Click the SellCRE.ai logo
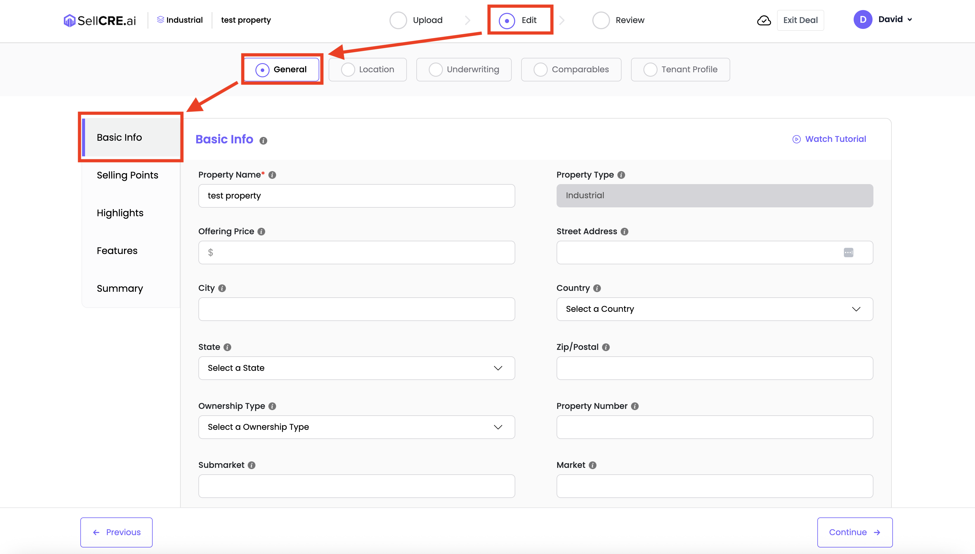 100,20
